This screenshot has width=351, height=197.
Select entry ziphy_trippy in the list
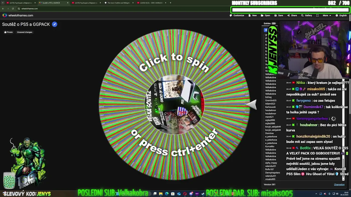tap(271, 163)
